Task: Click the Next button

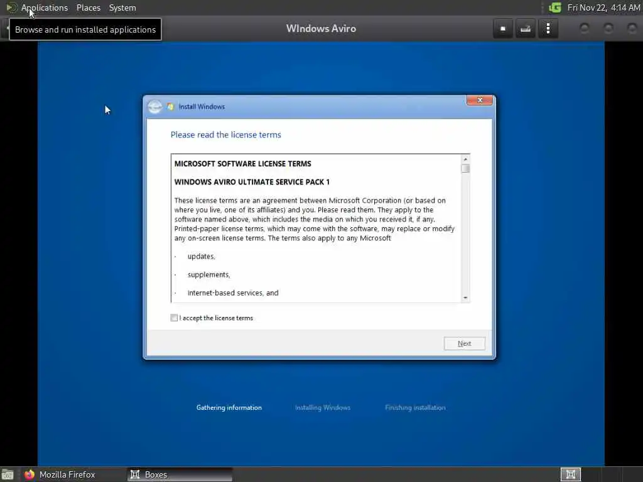Action: (x=464, y=343)
